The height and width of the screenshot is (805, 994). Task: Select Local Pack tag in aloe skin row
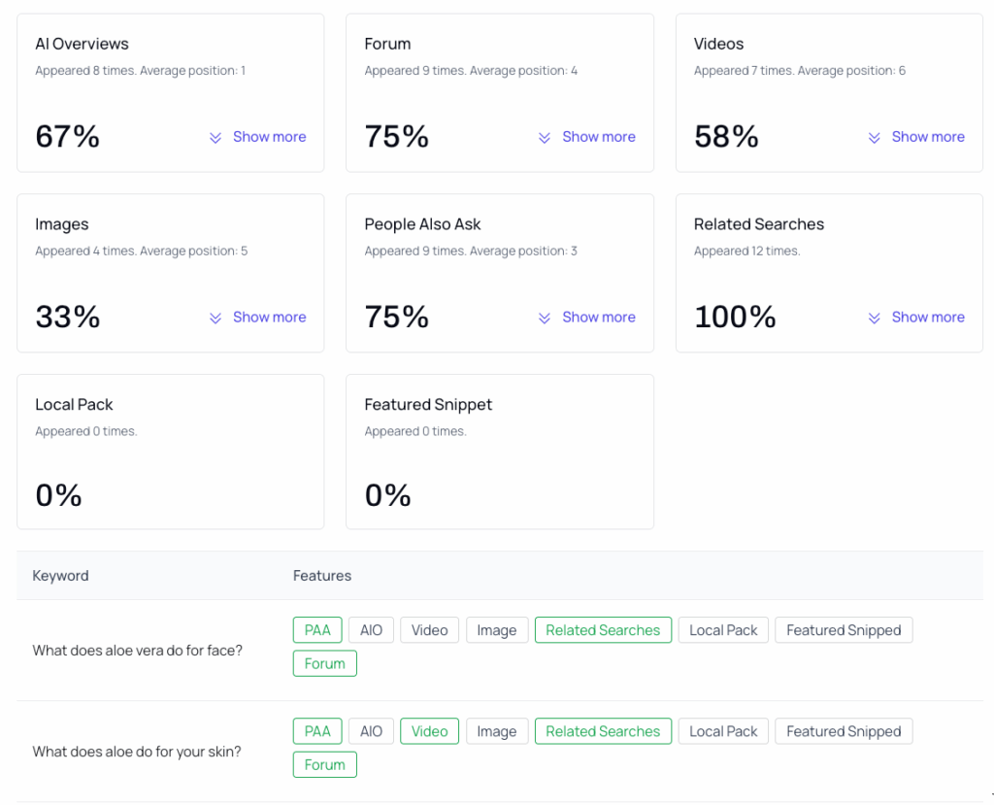[x=722, y=731]
